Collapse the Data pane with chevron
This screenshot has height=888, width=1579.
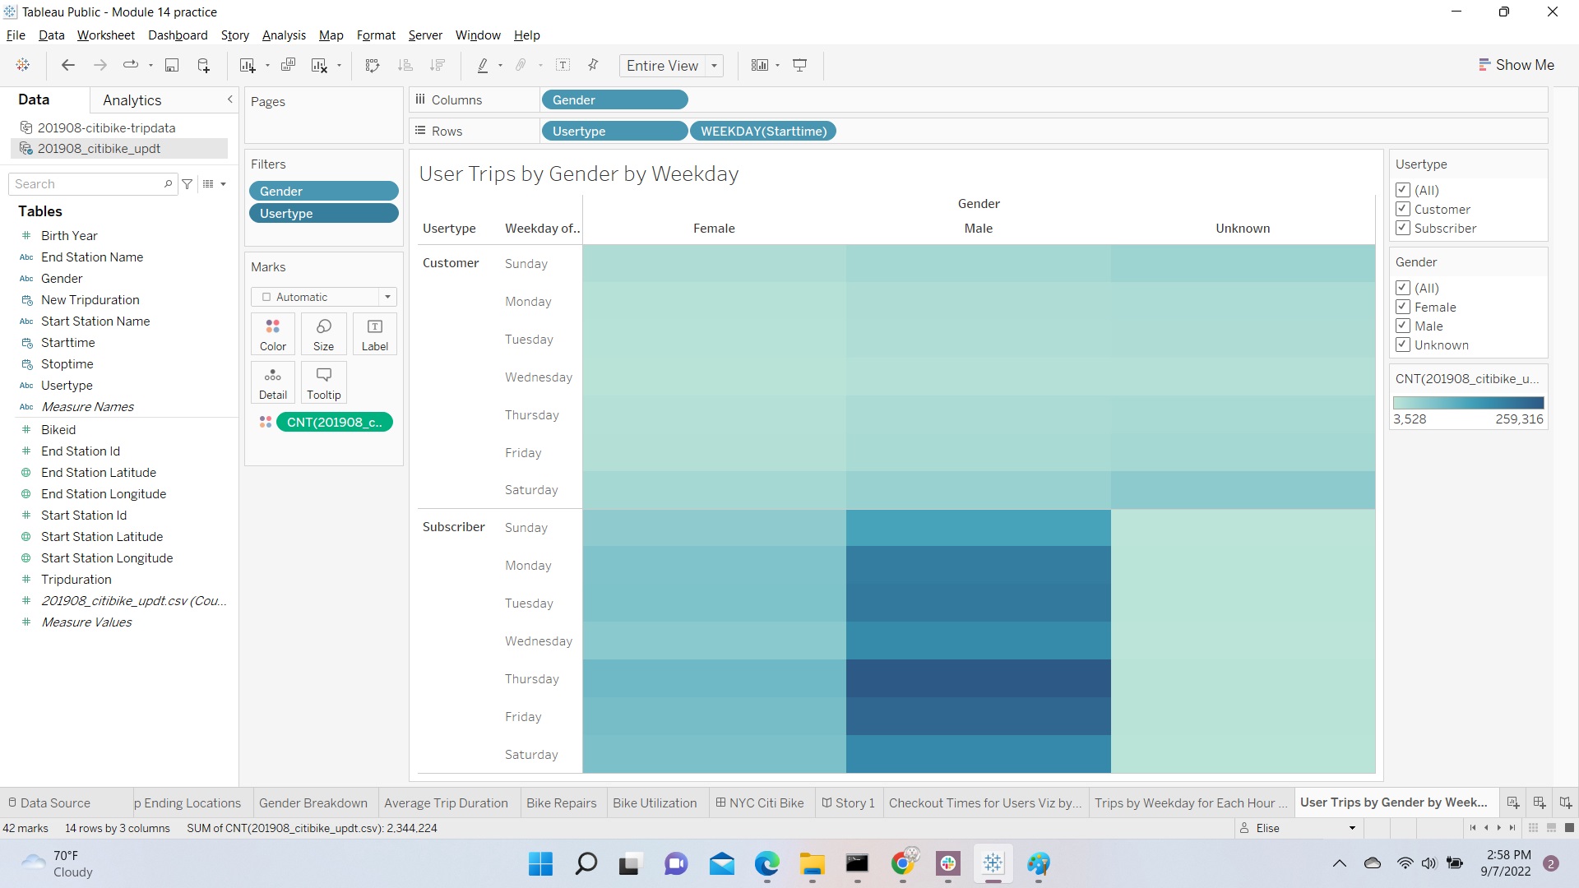[x=229, y=99]
